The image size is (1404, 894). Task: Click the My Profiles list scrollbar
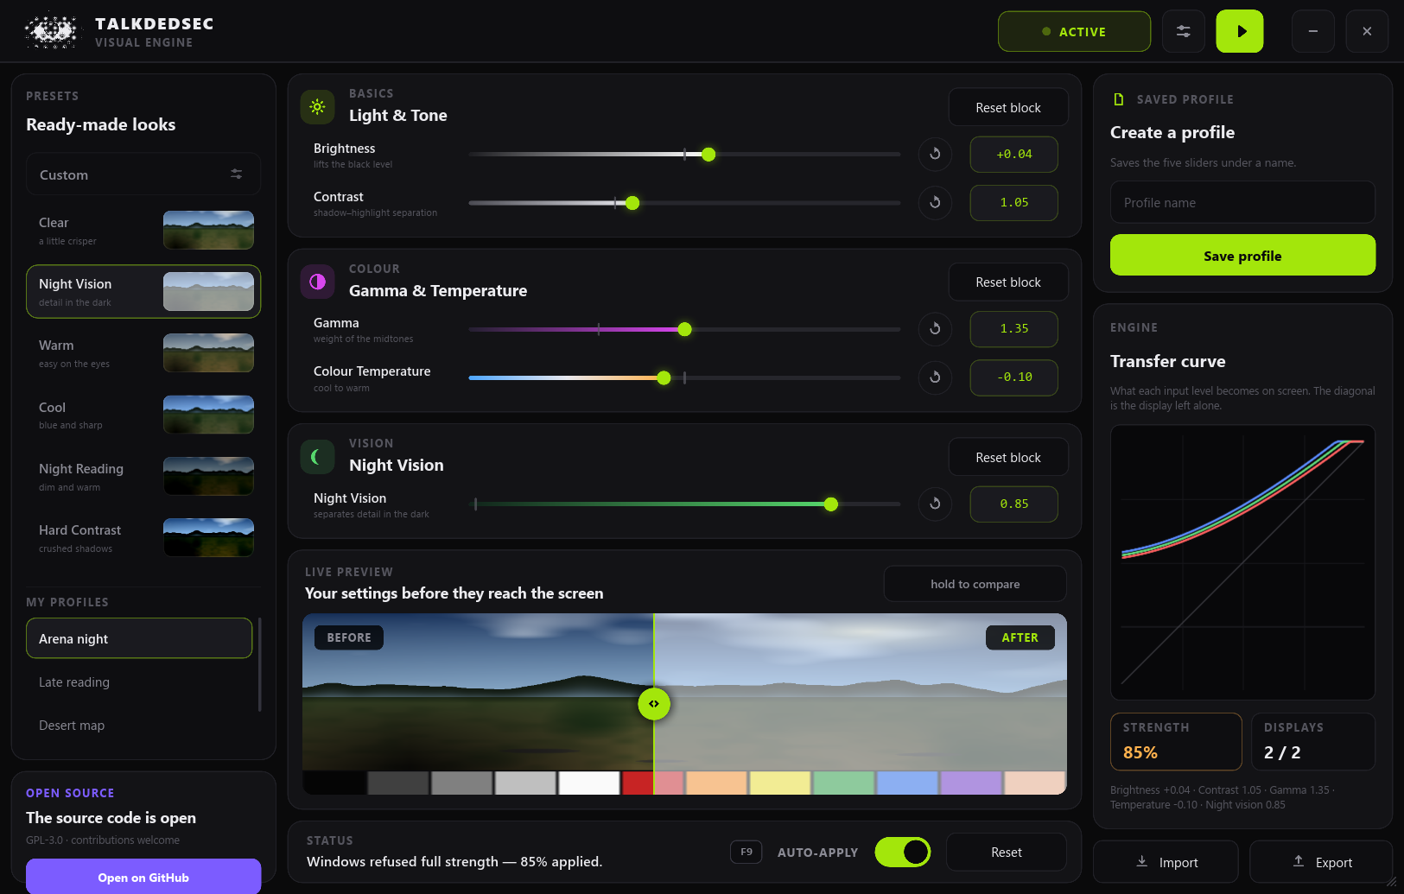click(x=259, y=664)
